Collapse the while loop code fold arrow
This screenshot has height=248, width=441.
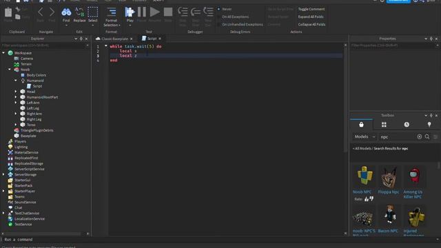(106, 46)
